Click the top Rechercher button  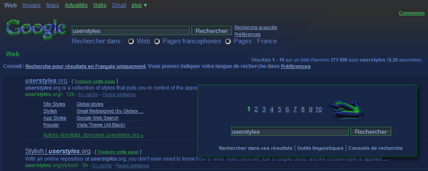pos(212,31)
